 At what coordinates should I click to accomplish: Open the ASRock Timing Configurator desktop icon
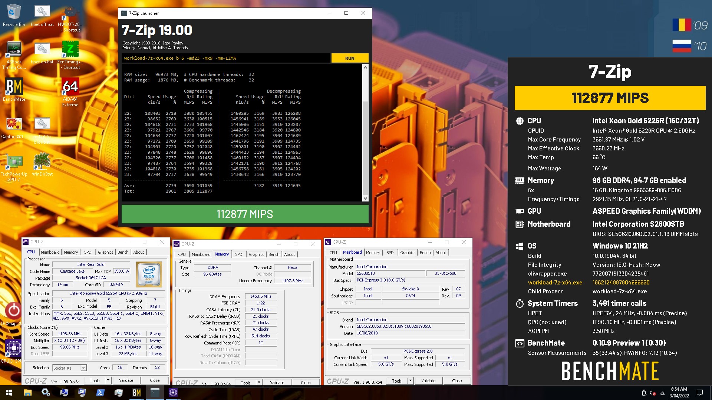(14, 55)
